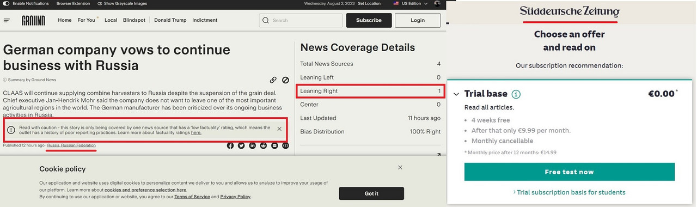Click the Süddeutsche Zeitung masthead logo
This screenshot has width=697, height=207.
pyautogui.click(x=569, y=11)
